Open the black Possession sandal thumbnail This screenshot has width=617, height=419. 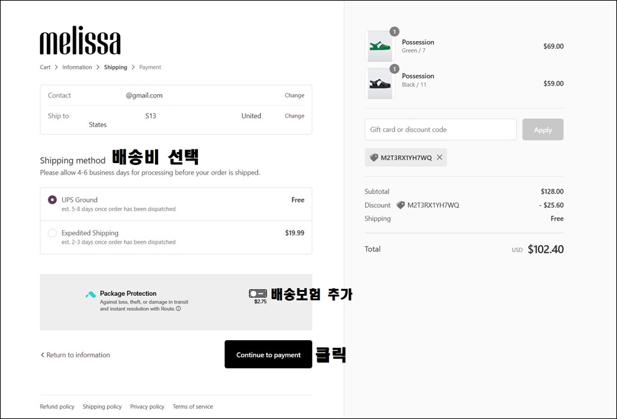380,83
